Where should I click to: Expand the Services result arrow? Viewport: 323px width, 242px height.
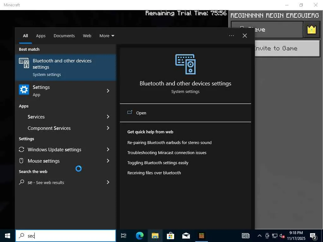[108, 117]
